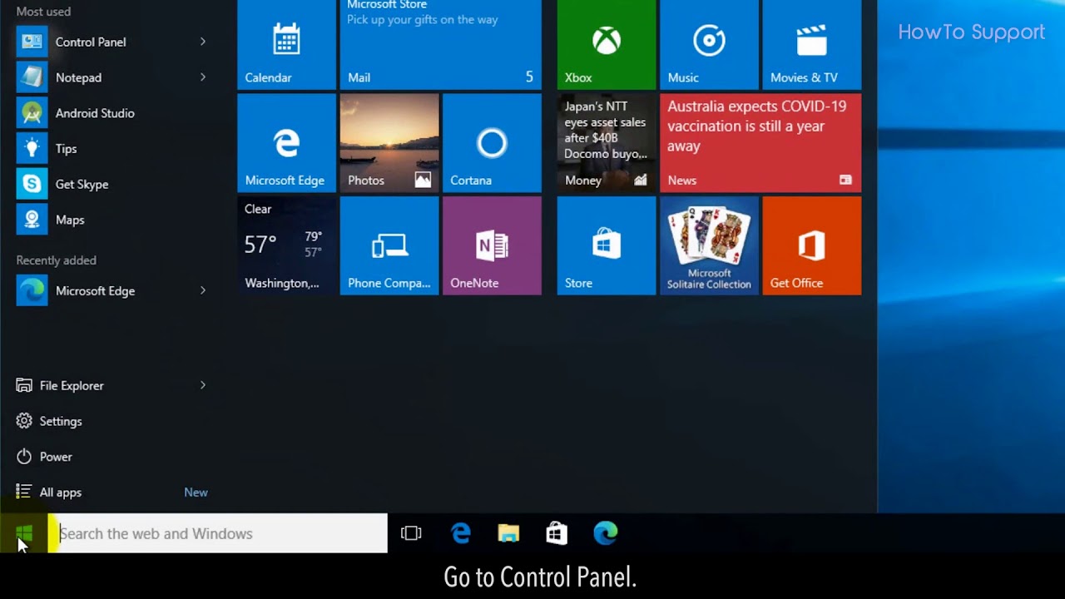This screenshot has width=1065, height=599.
Task: Open the Weather tile for Washington
Action: click(x=287, y=245)
